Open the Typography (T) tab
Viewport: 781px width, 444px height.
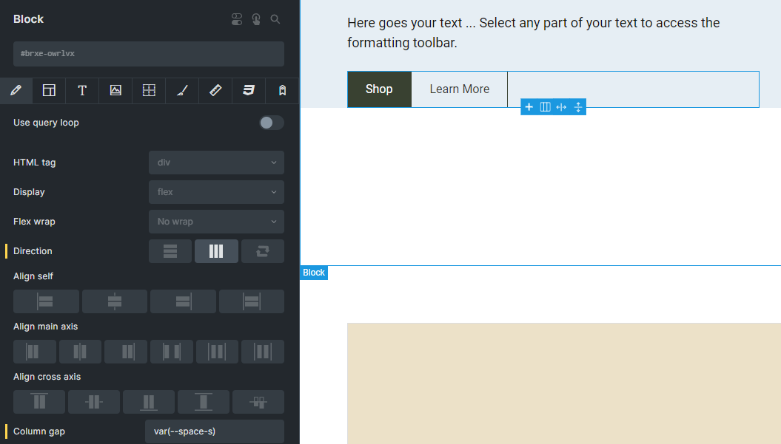point(82,90)
